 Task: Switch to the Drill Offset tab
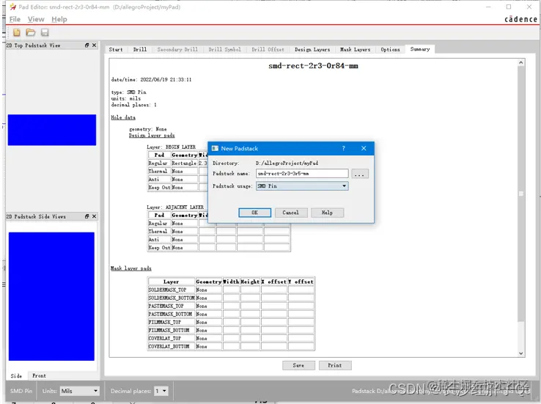coord(268,50)
